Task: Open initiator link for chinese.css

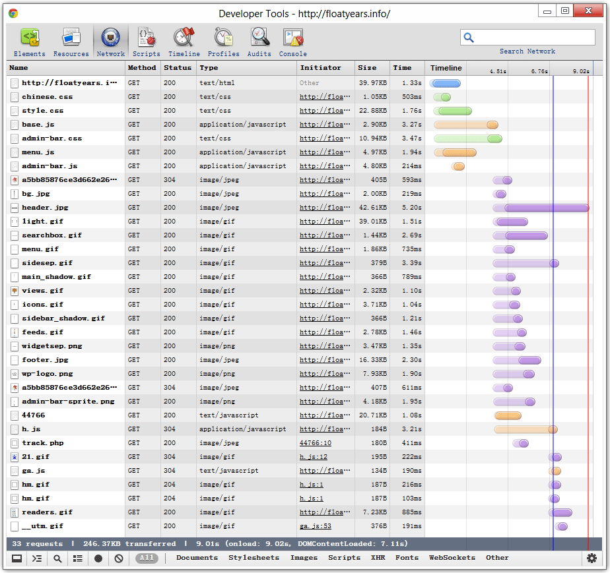Action: (x=325, y=97)
